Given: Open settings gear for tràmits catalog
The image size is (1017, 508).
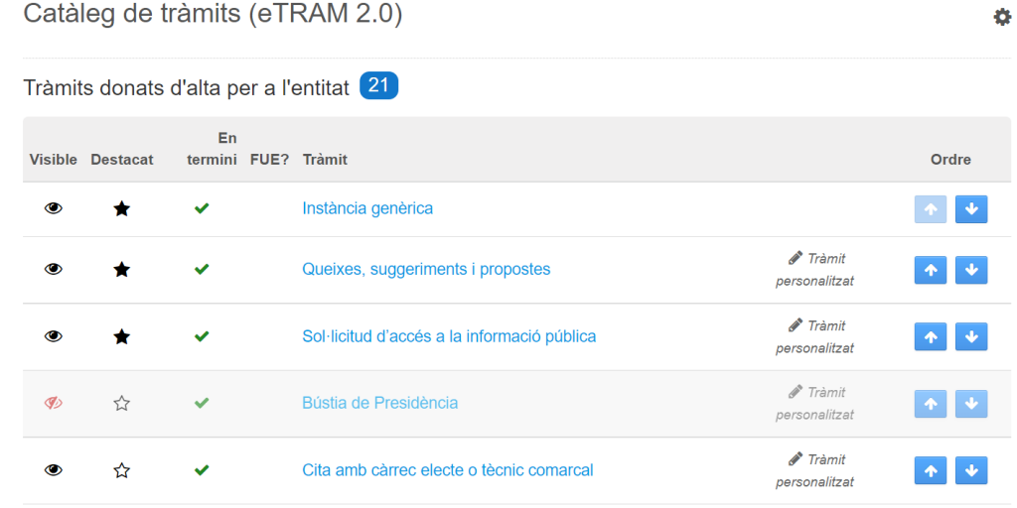Looking at the screenshot, I should (x=1002, y=17).
